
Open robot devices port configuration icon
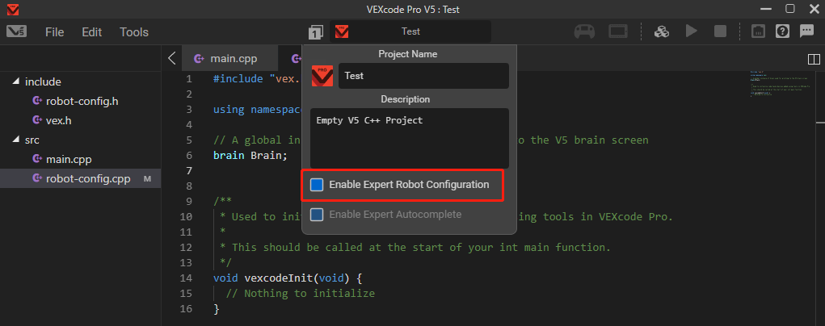[757, 31]
